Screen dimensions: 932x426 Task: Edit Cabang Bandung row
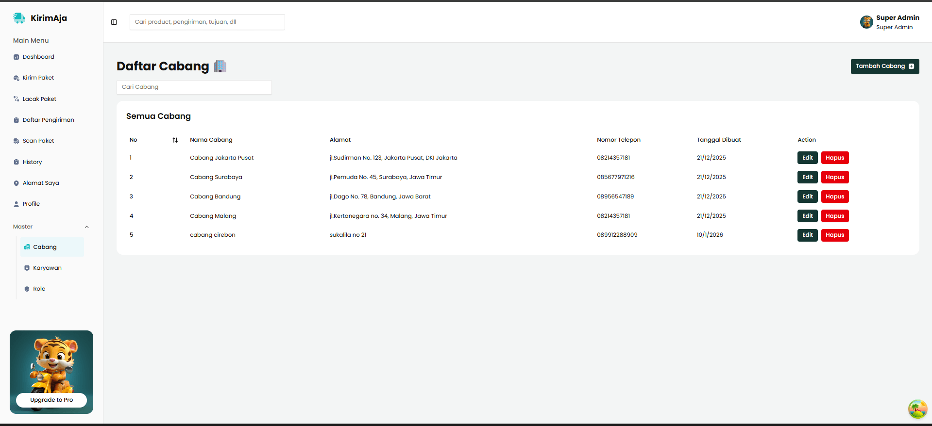pyautogui.click(x=808, y=197)
